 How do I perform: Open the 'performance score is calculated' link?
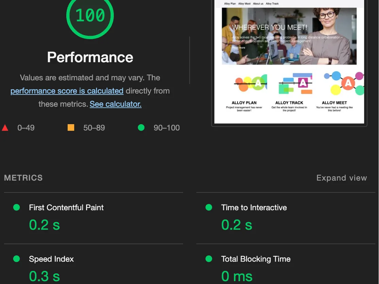(67, 91)
